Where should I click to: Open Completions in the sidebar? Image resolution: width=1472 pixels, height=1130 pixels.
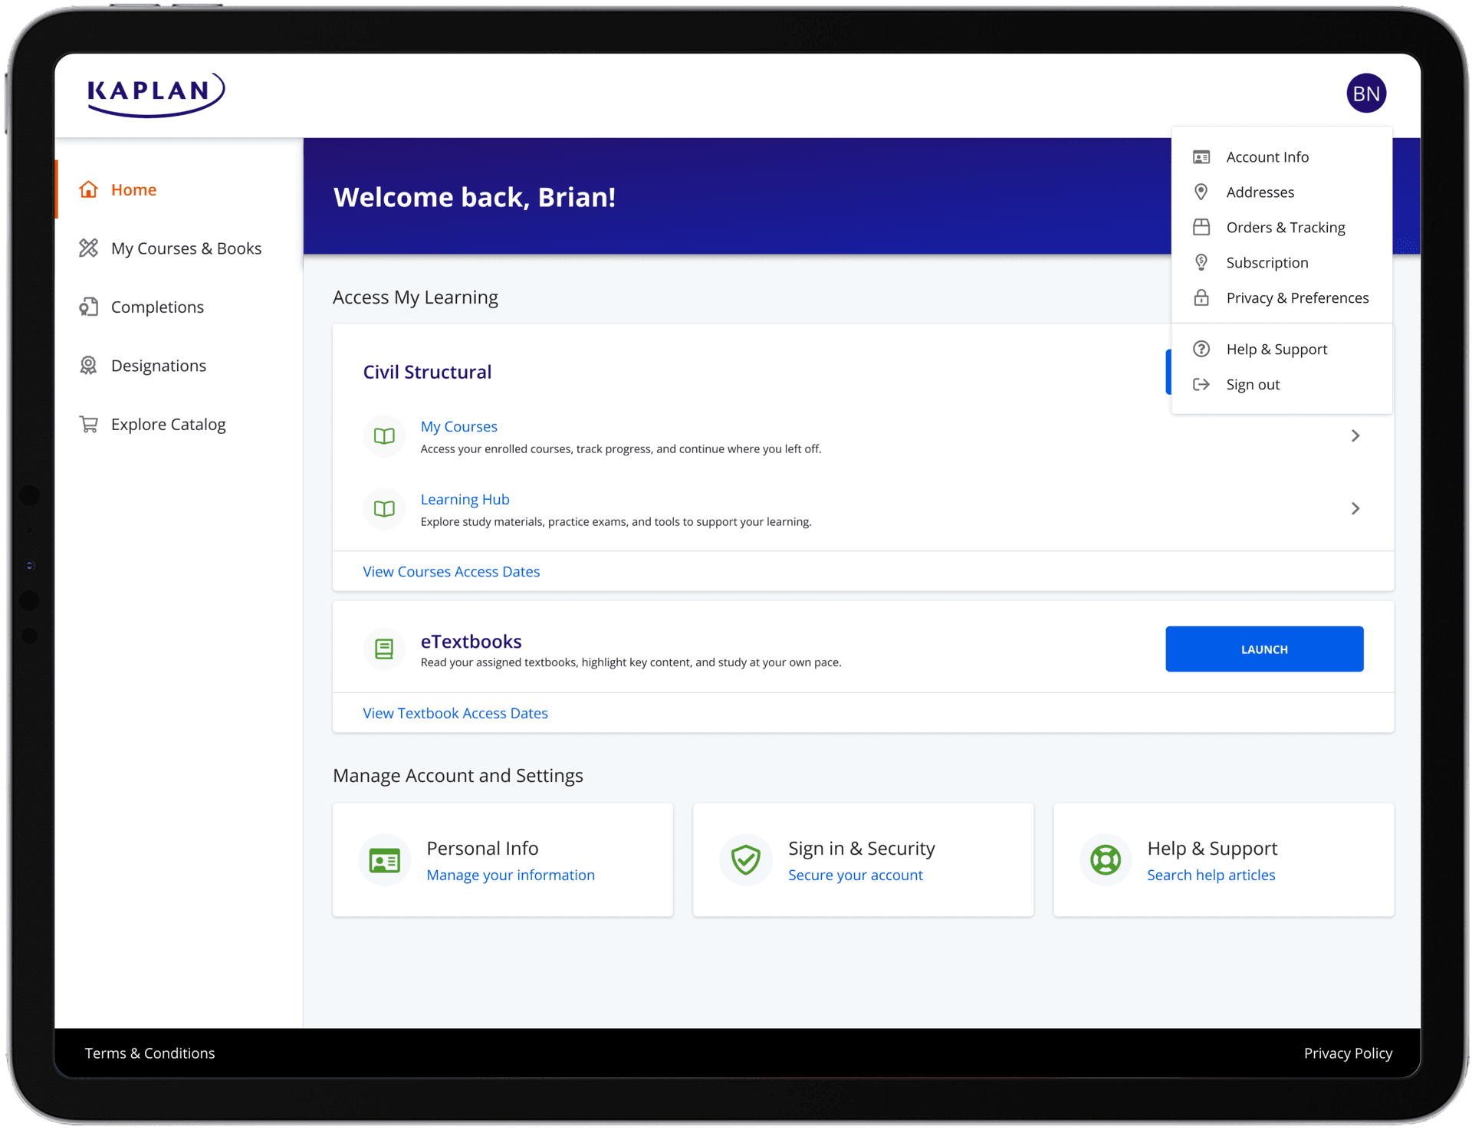[x=179, y=307]
